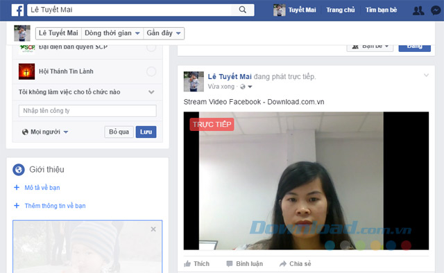Open the Messenger icon
Viewport: 444px width, 273px height.
(x=436, y=10)
